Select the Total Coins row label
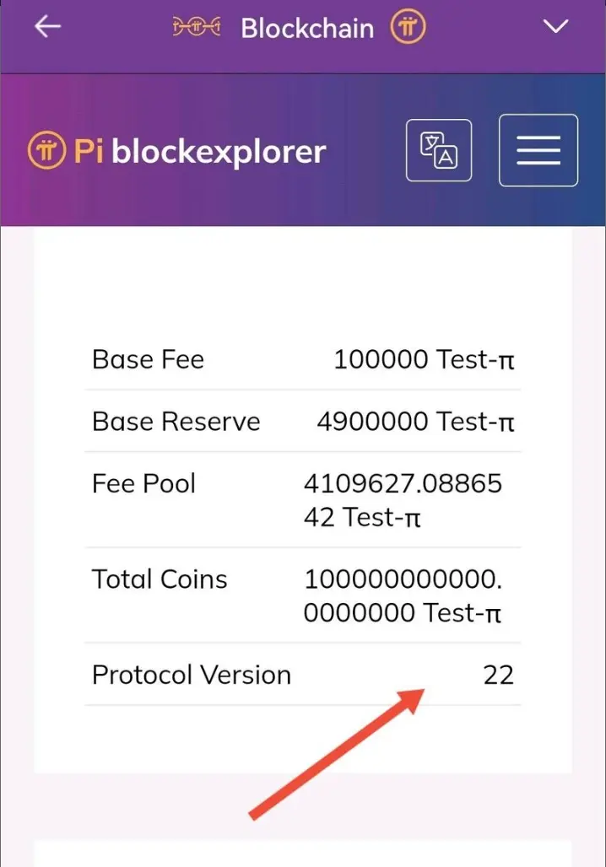606x867 pixels. click(x=160, y=579)
